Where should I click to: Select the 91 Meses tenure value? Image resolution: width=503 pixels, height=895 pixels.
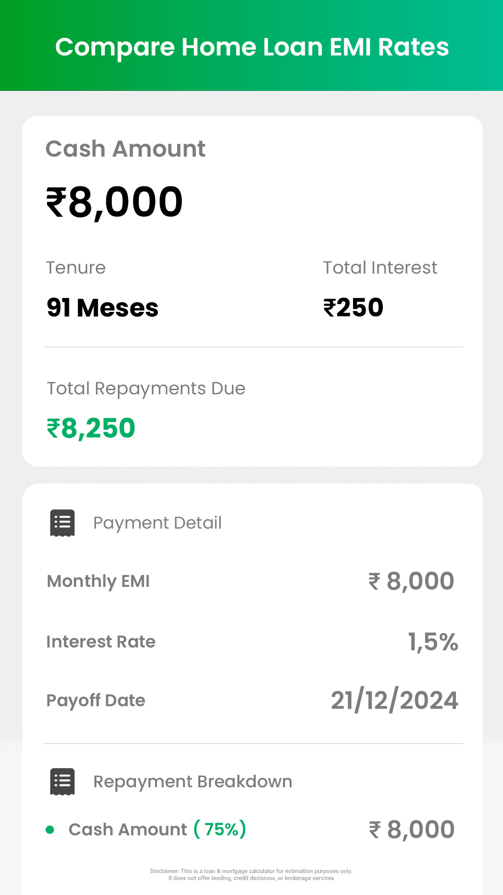click(102, 308)
